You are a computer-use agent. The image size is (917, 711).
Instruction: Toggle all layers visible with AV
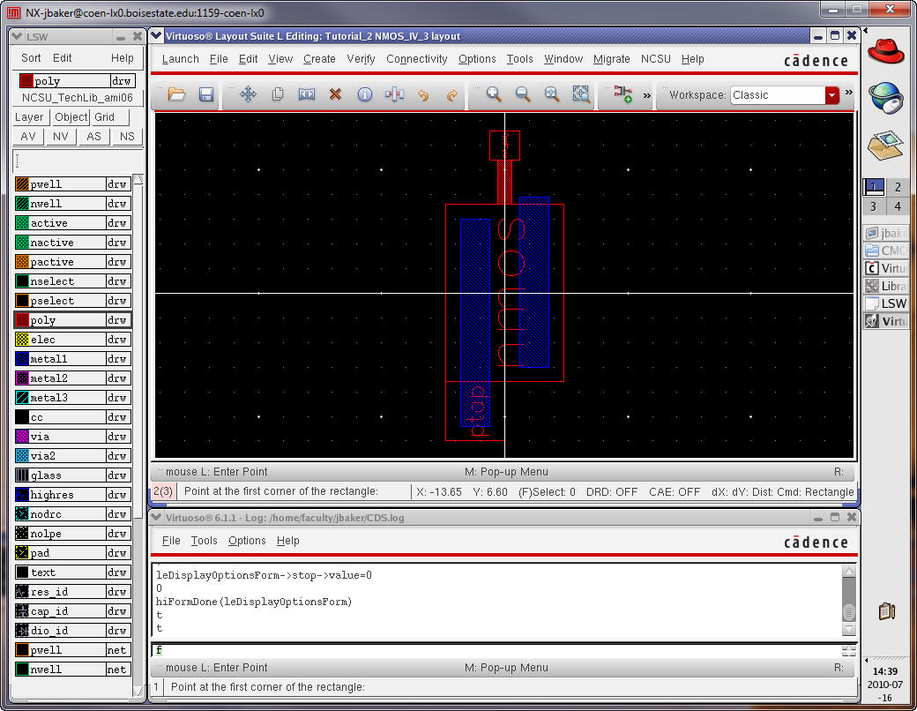point(28,137)
